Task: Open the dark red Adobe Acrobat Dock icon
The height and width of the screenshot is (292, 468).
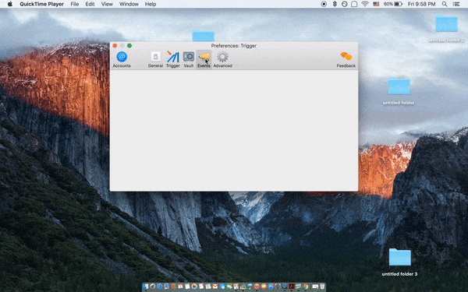Action: pyautogui.click(x=292, y=287)
